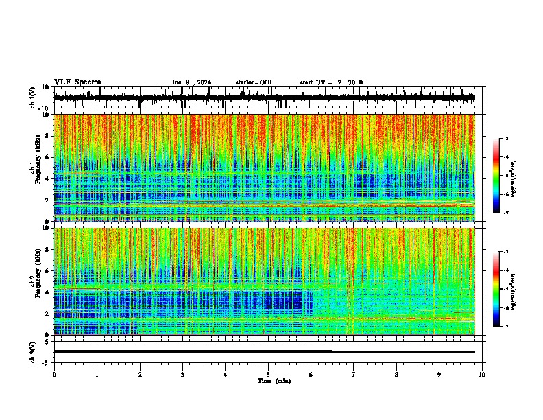Click the "station=OUI" label
The image size is (543, 420).
(x=254, y=82)
